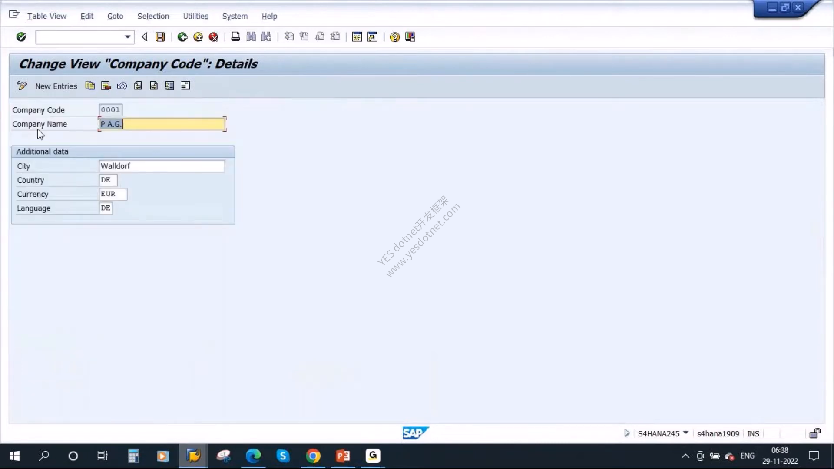Click the Undo Change icon
Viewport: 834px width, 469px height.
122,86
